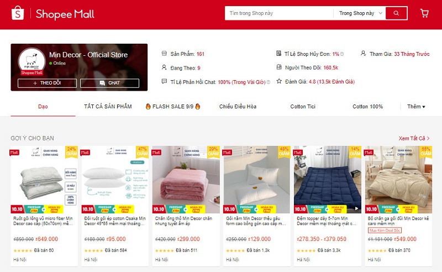The height and width of the screenshot is (272, 442).
Task: Go to Shopee home via bag logo
Action: click(x=18, y=13)
